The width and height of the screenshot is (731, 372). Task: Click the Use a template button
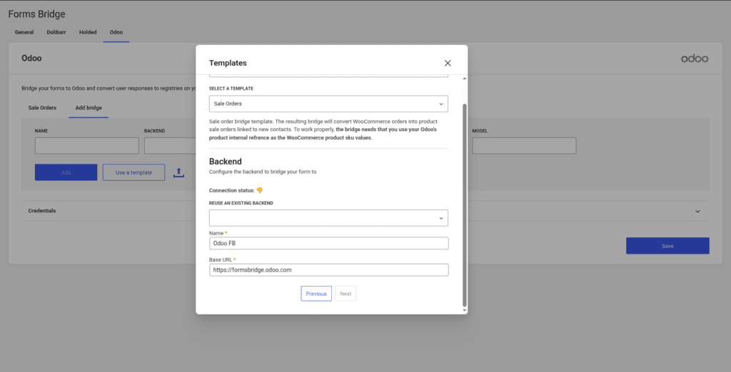(133, 172)
